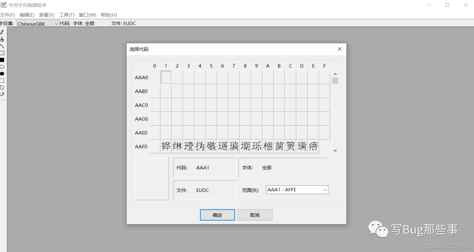This screenshot has width=474, height=252.
Task: Click the dialog's 文件: EUDC field
Action: pos(205,190)
